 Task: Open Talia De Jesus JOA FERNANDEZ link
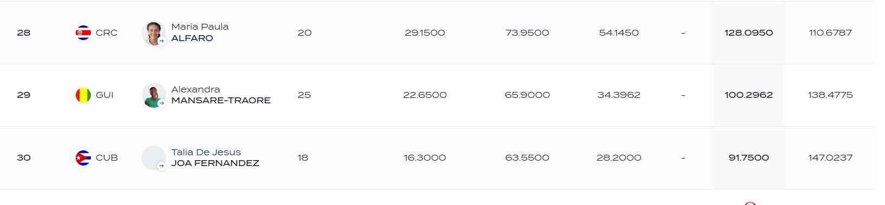(x=215, y=158)
